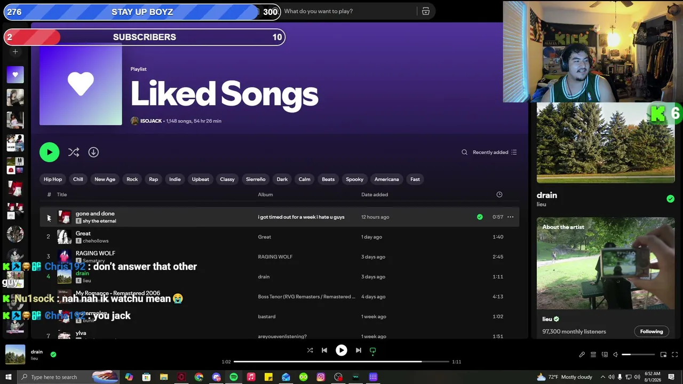The width and height of the screenshot is (683, 384).
Task: Filter liked songs by Rock
Action: [132, 179]
